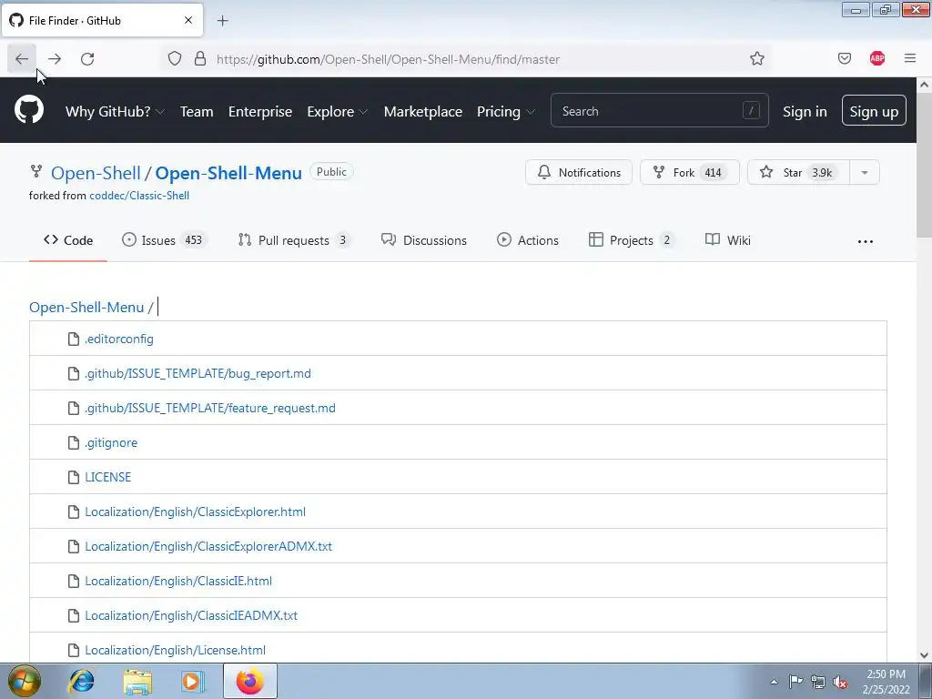Click the Notifications button
The height and width of the screenshot is (699, 932).
(x=578, y=172)
